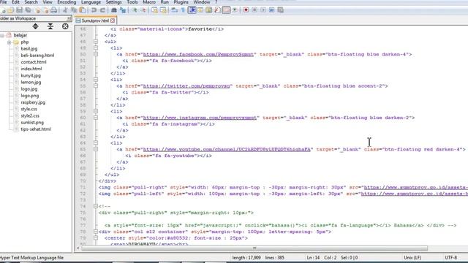Fold the li block at line 54
This screenshot has height=263, width=468.
(x=96, y=80)
